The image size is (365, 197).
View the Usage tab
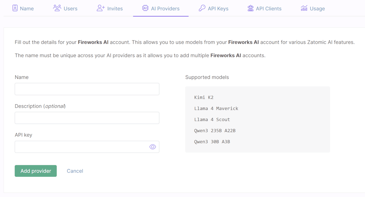pyautogui.click(x=313, y=8)
